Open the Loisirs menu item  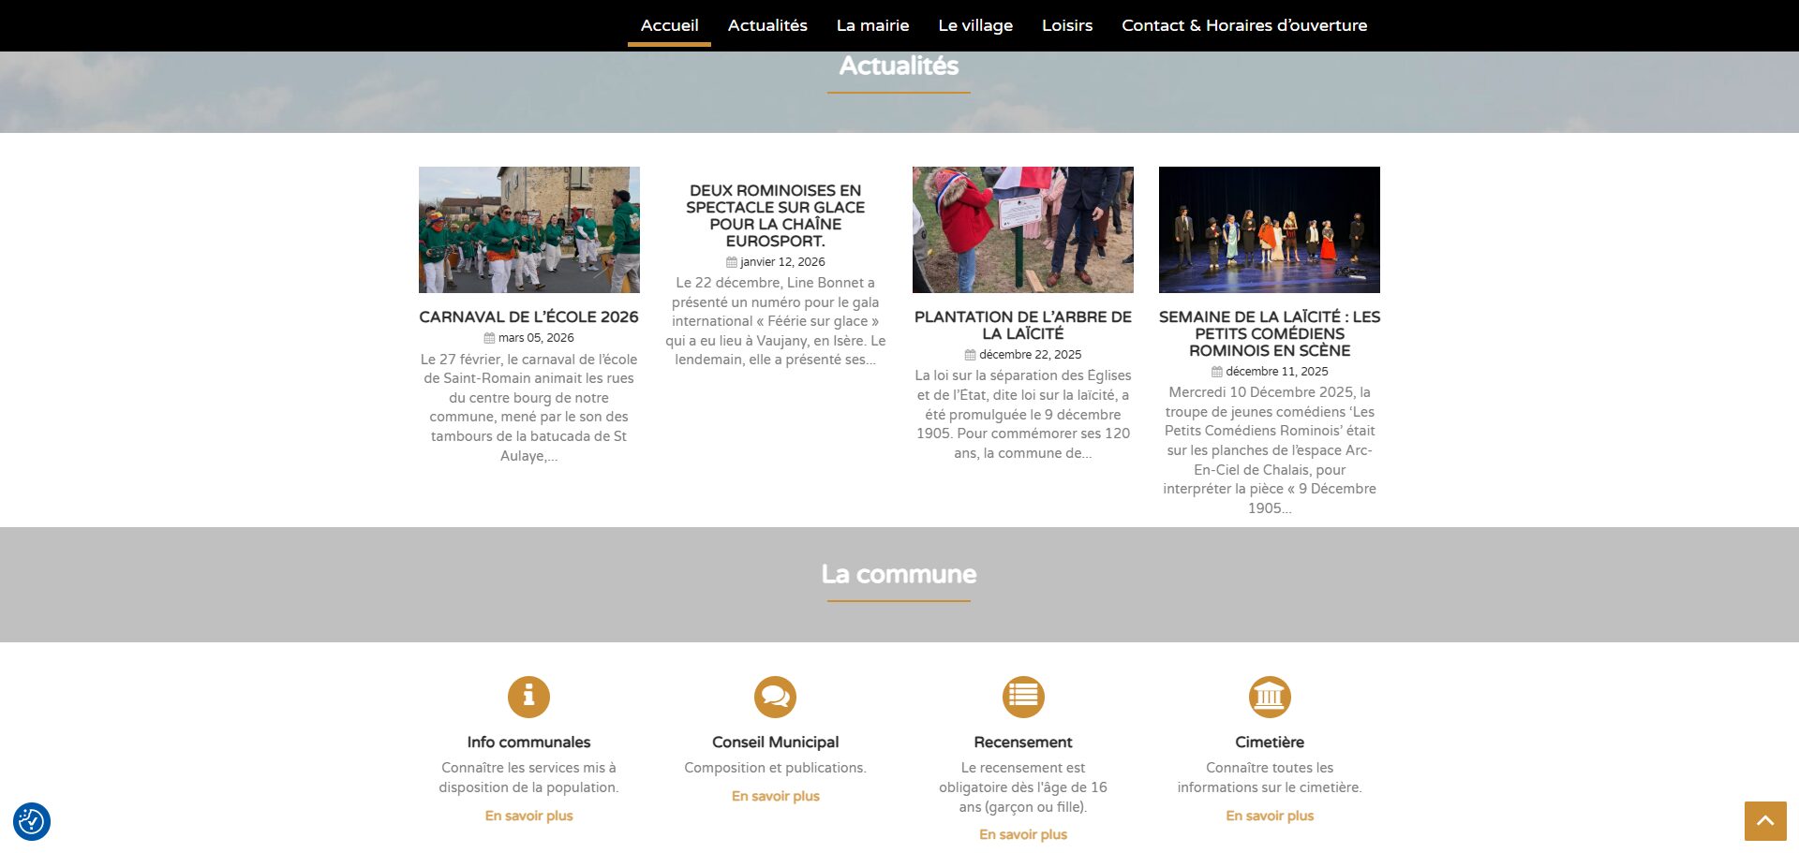(x=1067, y=25)
